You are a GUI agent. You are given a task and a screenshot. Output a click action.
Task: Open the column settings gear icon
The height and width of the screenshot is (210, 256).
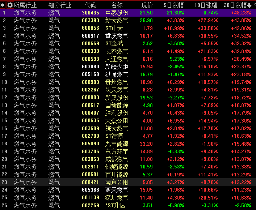point(10,5)
